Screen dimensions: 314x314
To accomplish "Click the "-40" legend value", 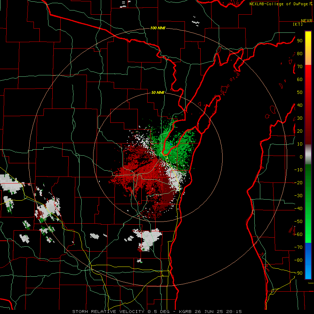I will coord(298,209).
